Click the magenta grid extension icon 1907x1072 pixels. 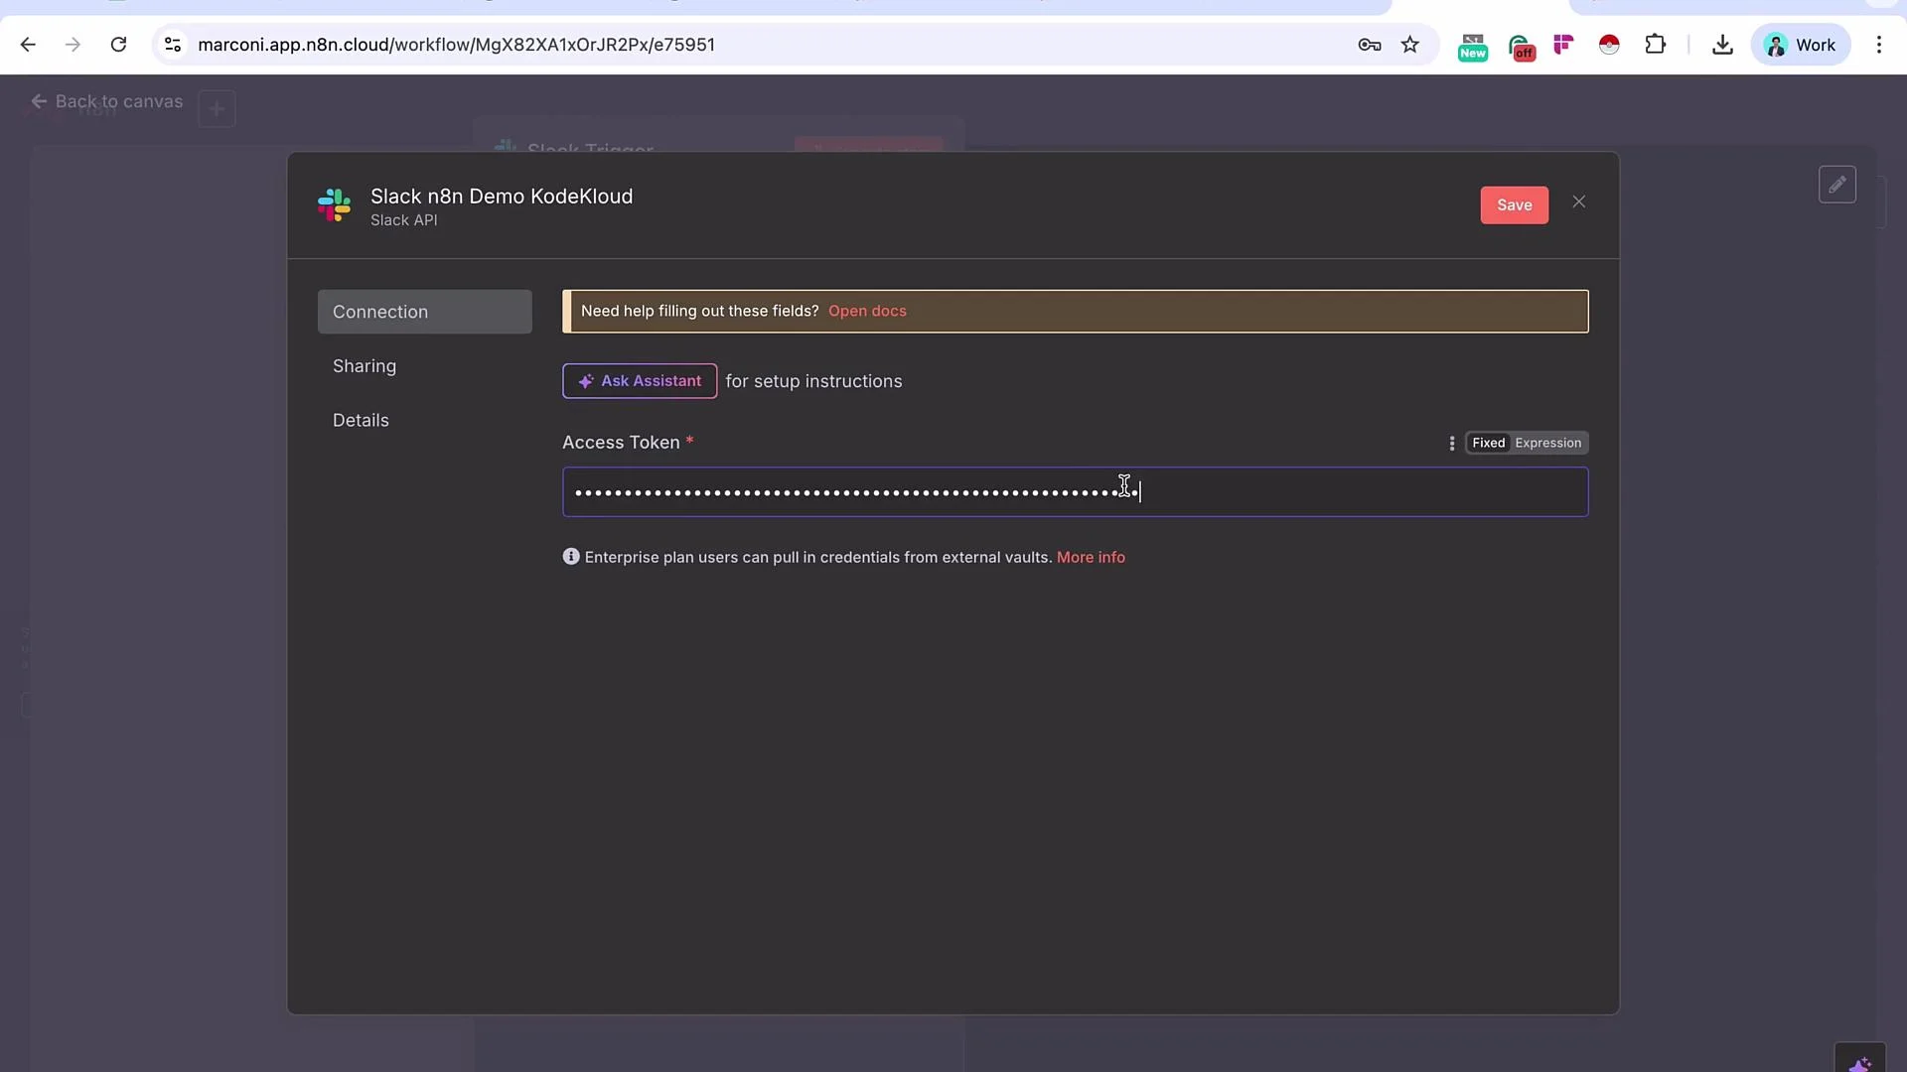click(x=1563, y=45)
